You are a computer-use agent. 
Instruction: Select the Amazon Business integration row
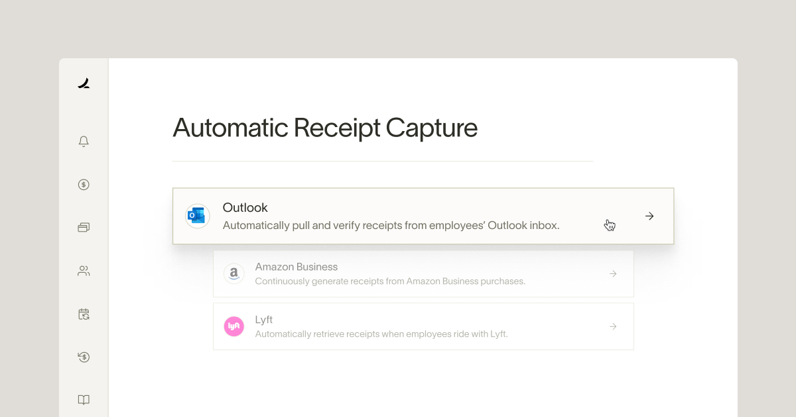click(x=423, y=273)
